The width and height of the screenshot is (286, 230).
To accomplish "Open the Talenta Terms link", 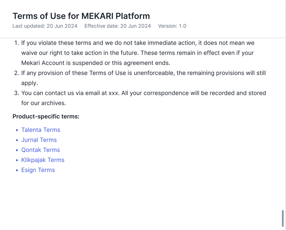I will (x=41, y=130).
